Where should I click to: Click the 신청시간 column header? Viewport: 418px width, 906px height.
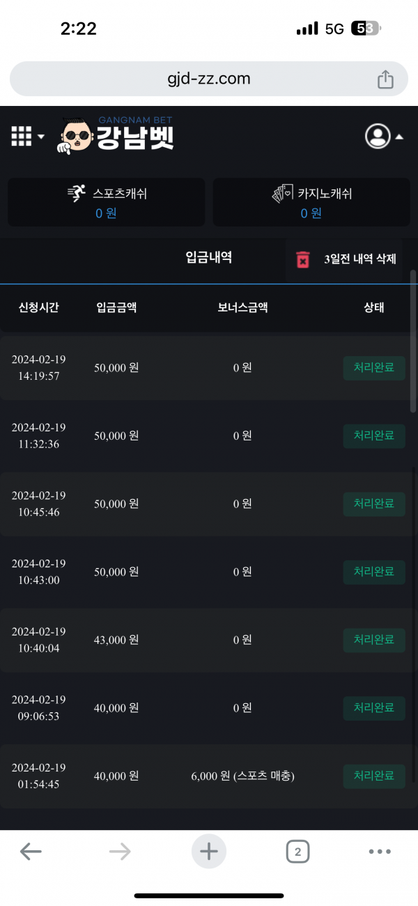click(x=39, y=307)
